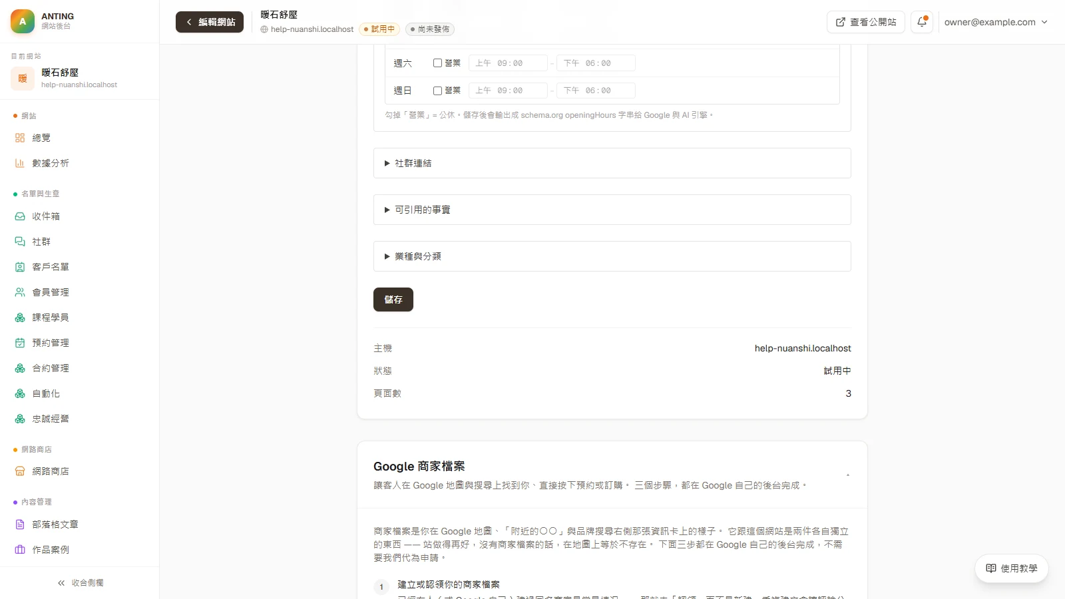Open 部落格文章 document icon
The height and width of the screenshot is (599, 1065).
(20, 524)
